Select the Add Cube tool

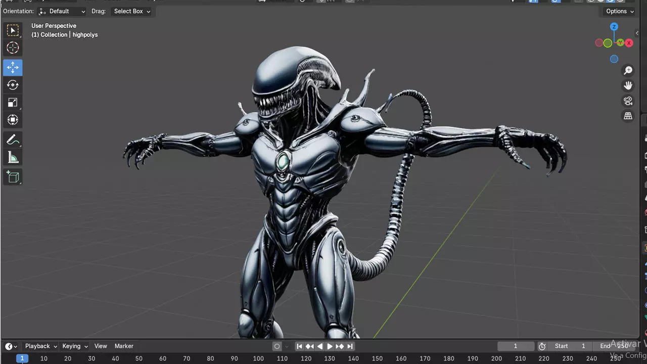13,177
